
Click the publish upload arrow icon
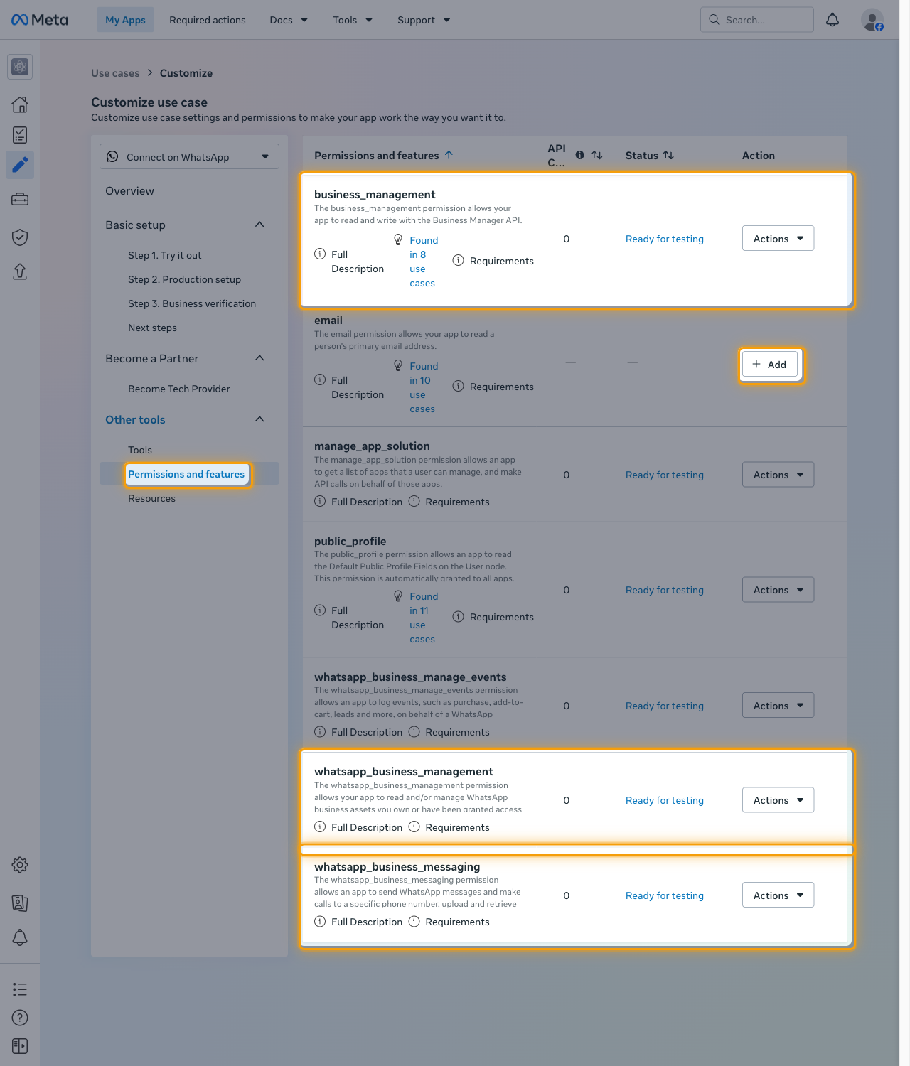[x=20, y=271]
